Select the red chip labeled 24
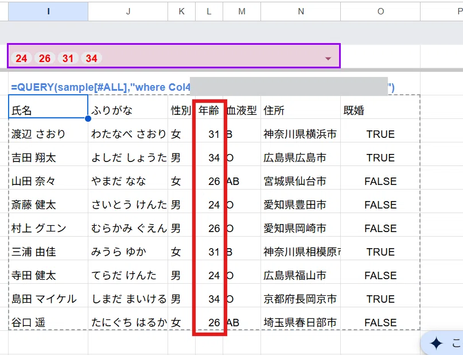This screenshot has width=463, height=355. coord(21,58)
